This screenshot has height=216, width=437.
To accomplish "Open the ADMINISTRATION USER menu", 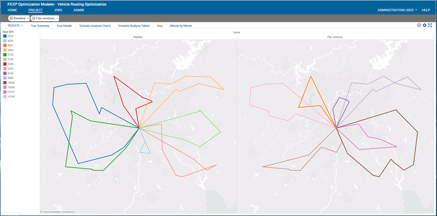I will point(397,10).
